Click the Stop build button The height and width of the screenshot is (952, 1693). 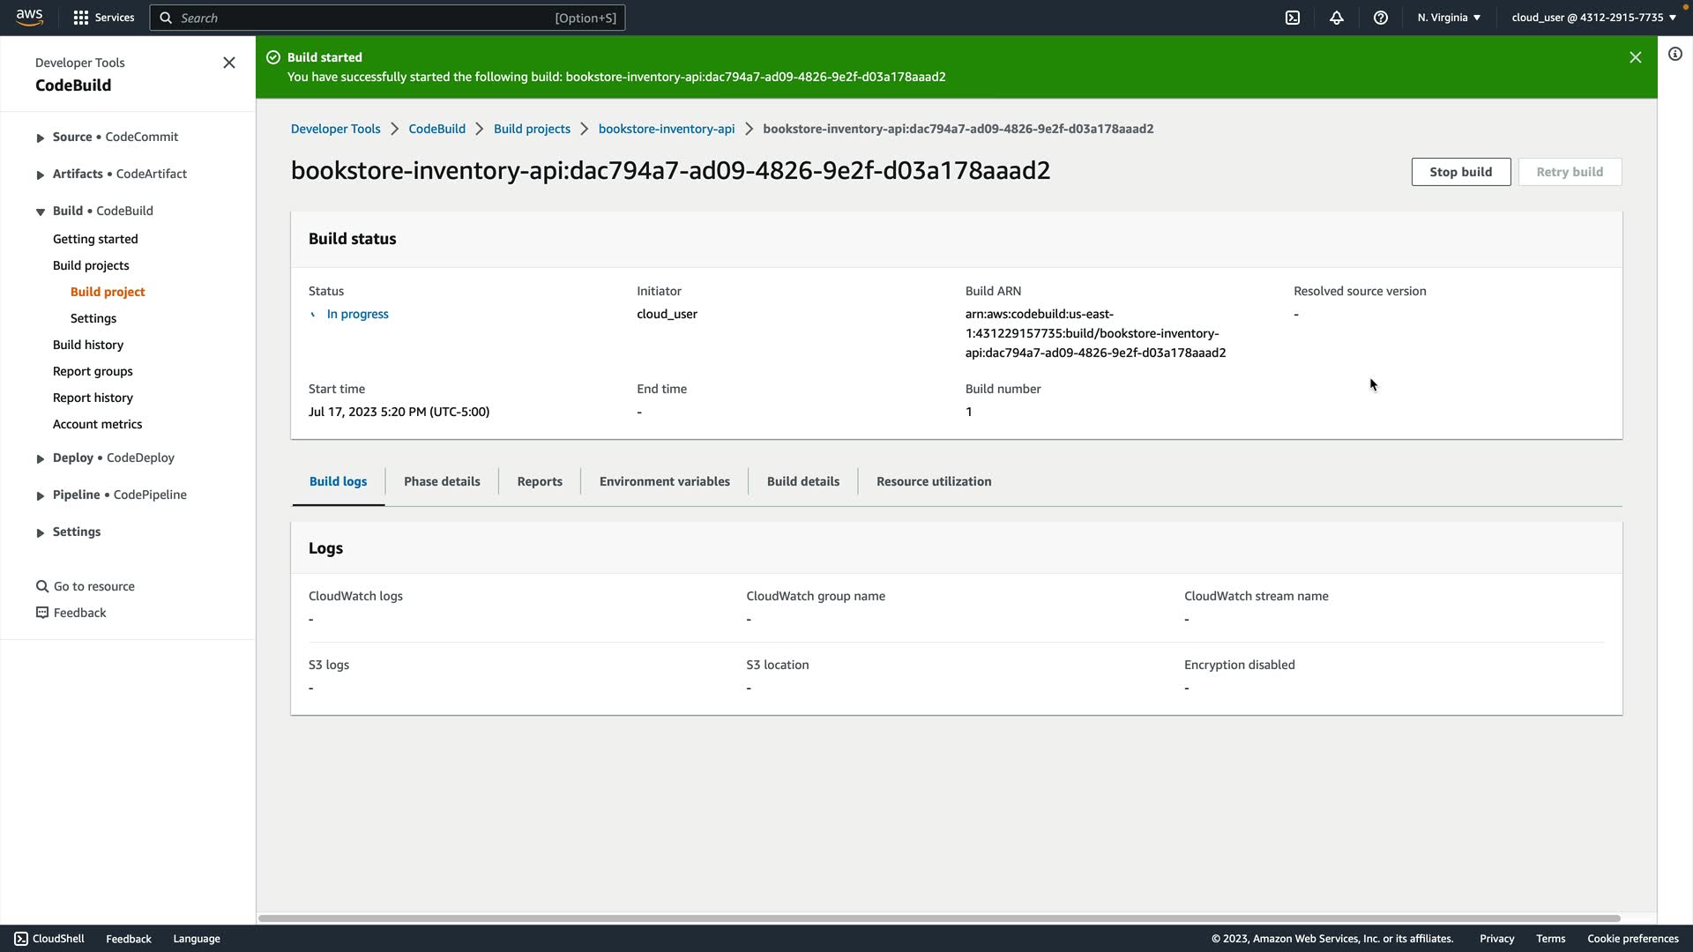[1460, 172]
